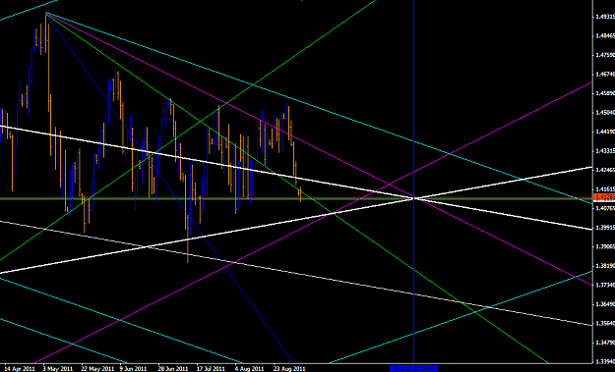Screen dimensions: 615x372
Task: Click the 1.43315 price label
Action: click(x=605, y=150)
